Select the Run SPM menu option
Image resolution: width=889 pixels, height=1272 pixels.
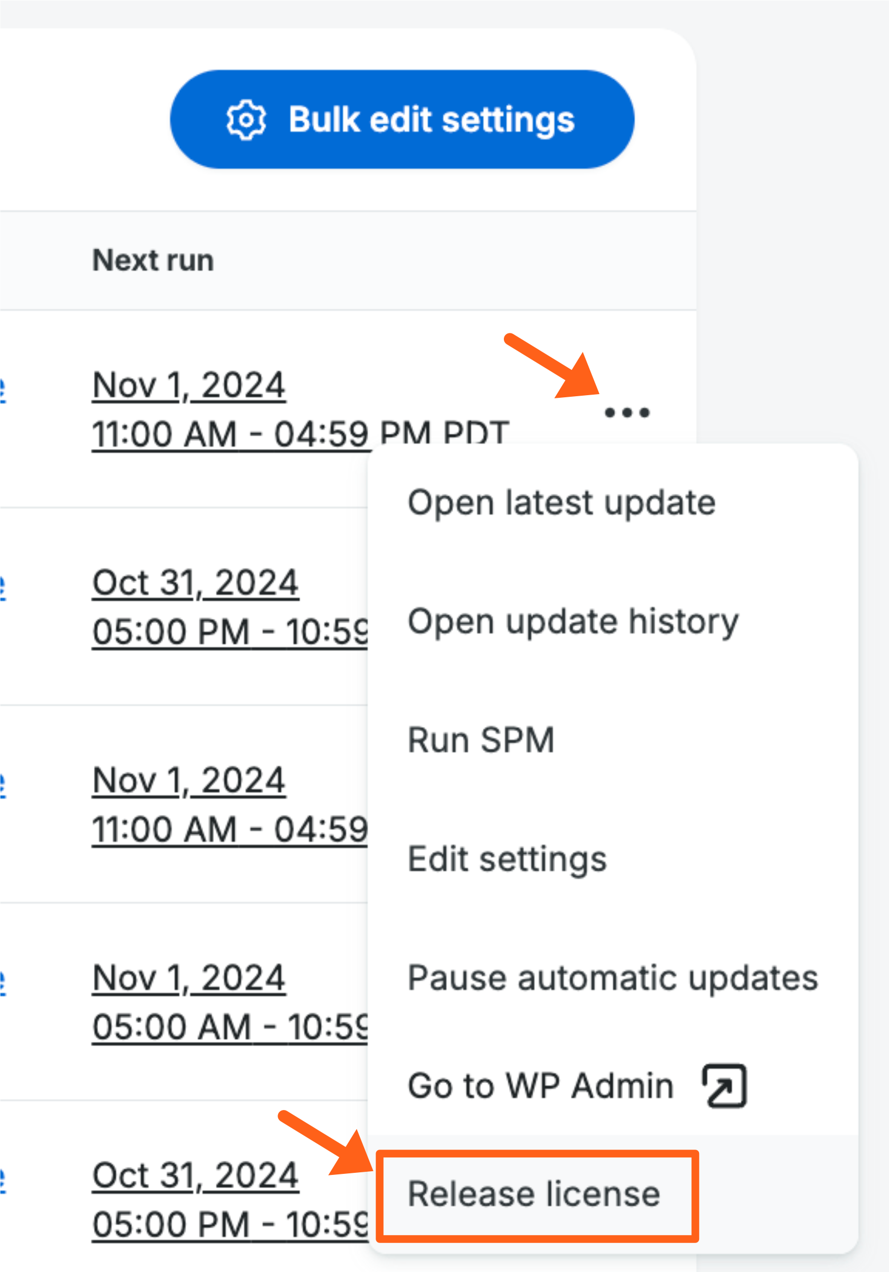481,740
